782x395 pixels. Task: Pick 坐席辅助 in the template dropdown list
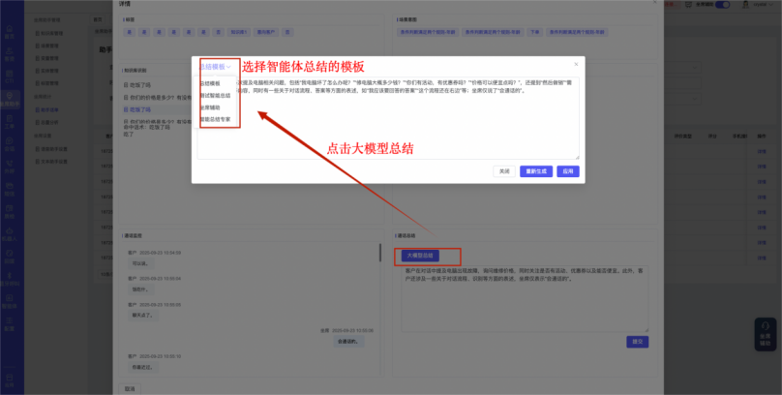click(x=215, y=107)
